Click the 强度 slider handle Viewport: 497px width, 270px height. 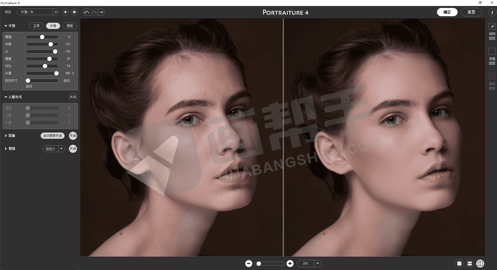(28, 108)
